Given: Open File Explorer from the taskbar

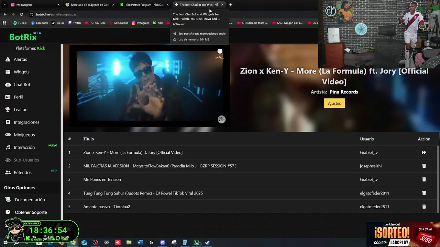Looking at the screenshot, I should 129,243.
